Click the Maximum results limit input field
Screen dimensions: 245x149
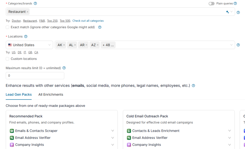pyautogui.click(x=35, y=76)
